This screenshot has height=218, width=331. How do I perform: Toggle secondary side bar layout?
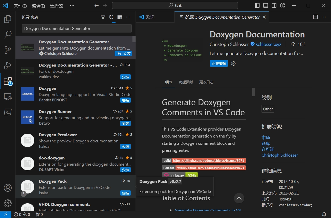tap(274, 5)
